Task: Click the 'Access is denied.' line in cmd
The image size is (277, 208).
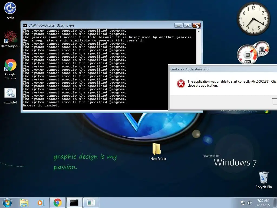Action: [x=41, y=105]
